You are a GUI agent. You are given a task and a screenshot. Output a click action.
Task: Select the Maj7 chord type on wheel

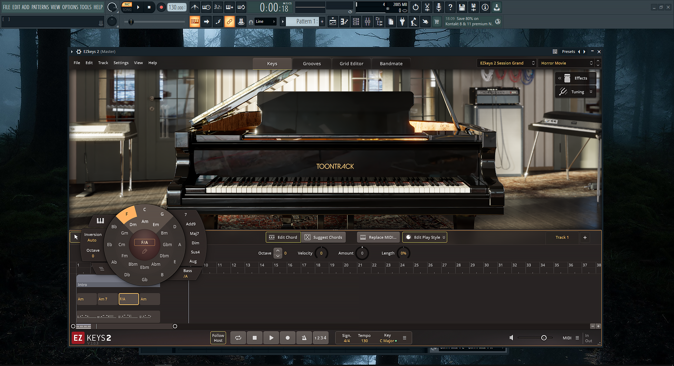click(194, 233)
